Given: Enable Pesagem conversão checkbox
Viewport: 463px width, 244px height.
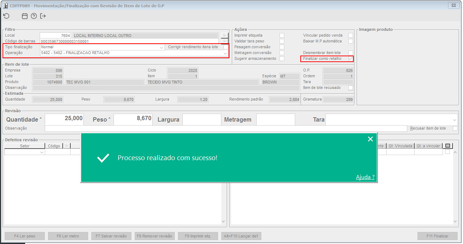Looking at the screenshot, I should [282, 47].
